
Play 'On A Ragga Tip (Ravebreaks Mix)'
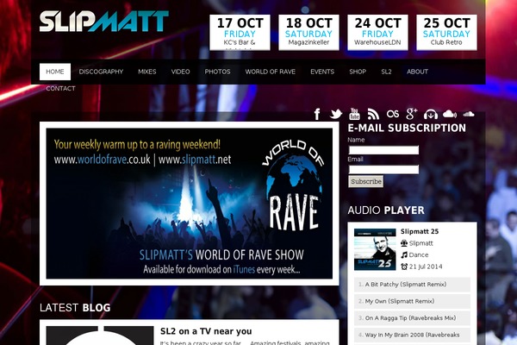click(412, 318)
